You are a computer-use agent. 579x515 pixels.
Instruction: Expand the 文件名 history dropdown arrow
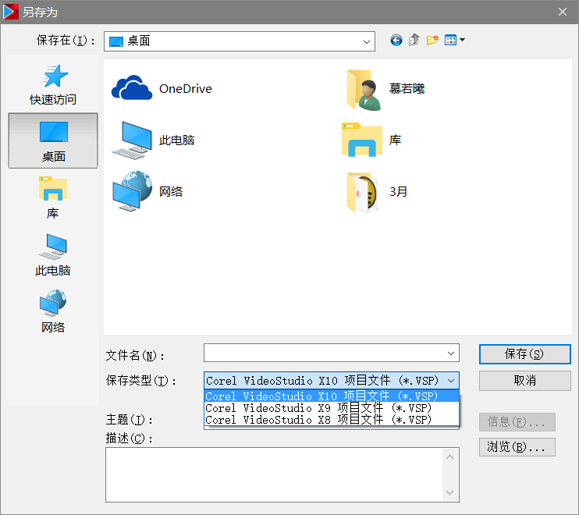click(x=451, y=353)
